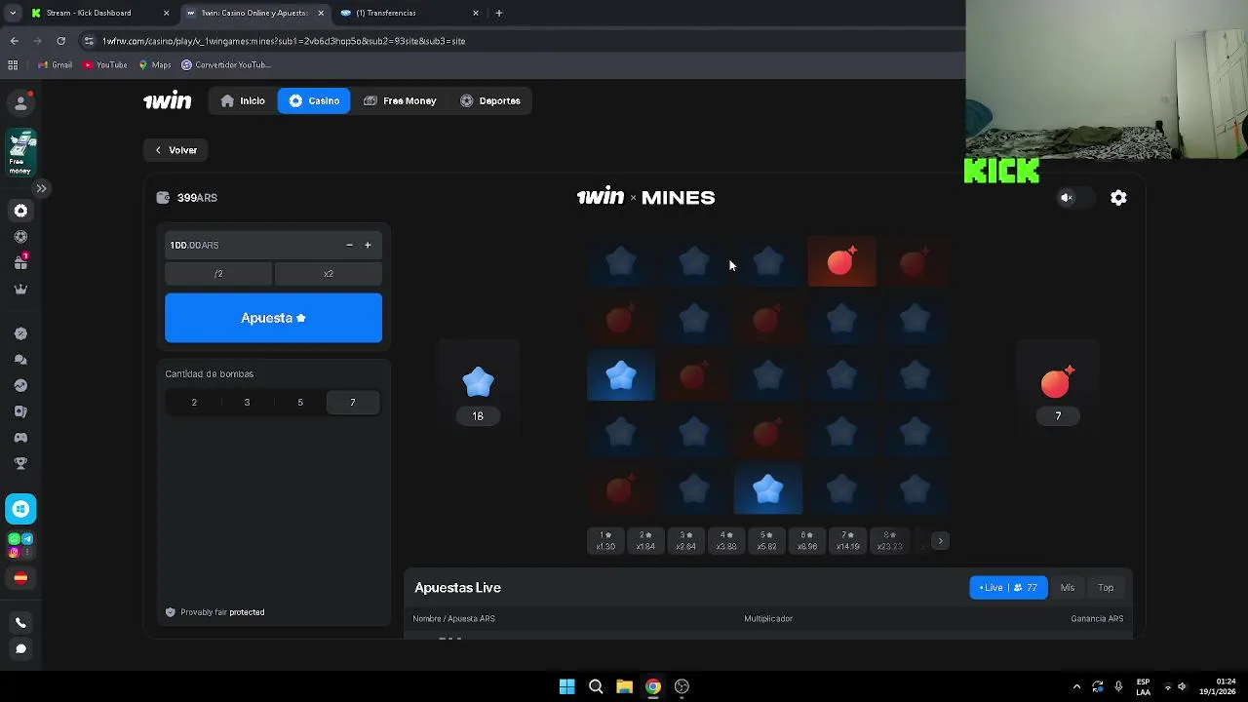Screen dimensions: 1248x702
Task: Open the trophy tournaments icon in sidebar
Action: coord(20,463)
